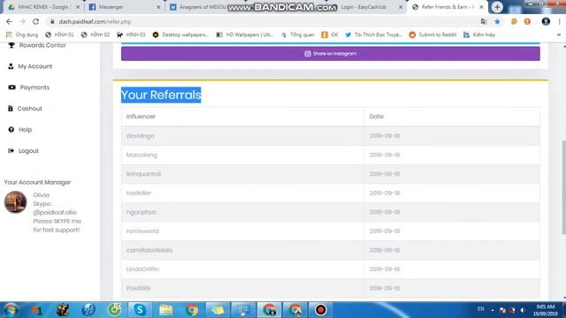Open HÌNH 02 bookmark
The width and height of the screenshot is (566, 318).
click(96, 34)
